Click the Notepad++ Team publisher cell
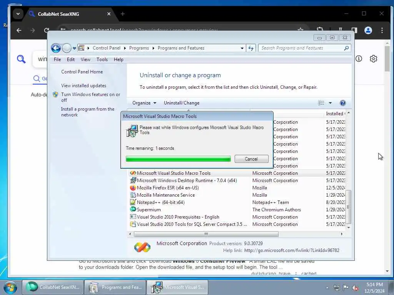The height and width of the screenshot is (295, 394). pos(270,202)
